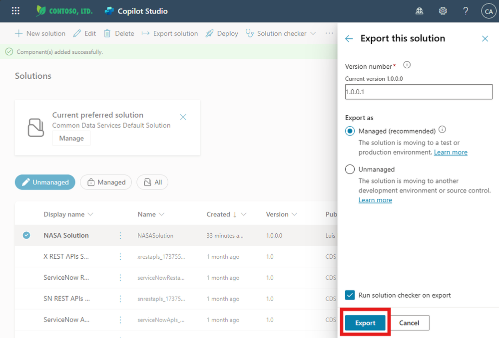Click the Export button
Screen dimensions: 499x338
point(365,323)
